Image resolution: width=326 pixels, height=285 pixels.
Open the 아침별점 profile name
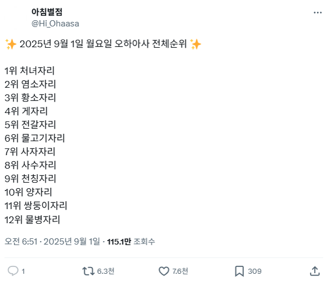pos(47,12)
